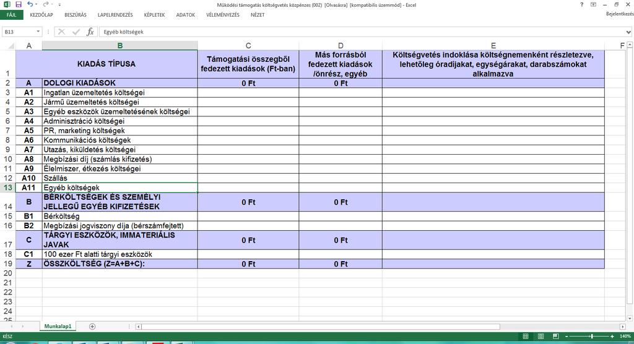
Task: Select column E header
Action: [x=493, y=46]
